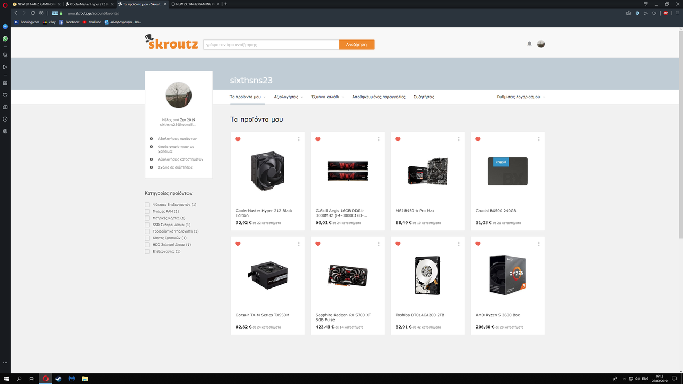Open the Συζητήσεις tab
Image resolution: width=683 pixels, height=384 pixels.
(424, 97)
